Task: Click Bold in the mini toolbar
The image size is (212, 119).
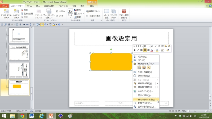Action: tap(135, 50)
